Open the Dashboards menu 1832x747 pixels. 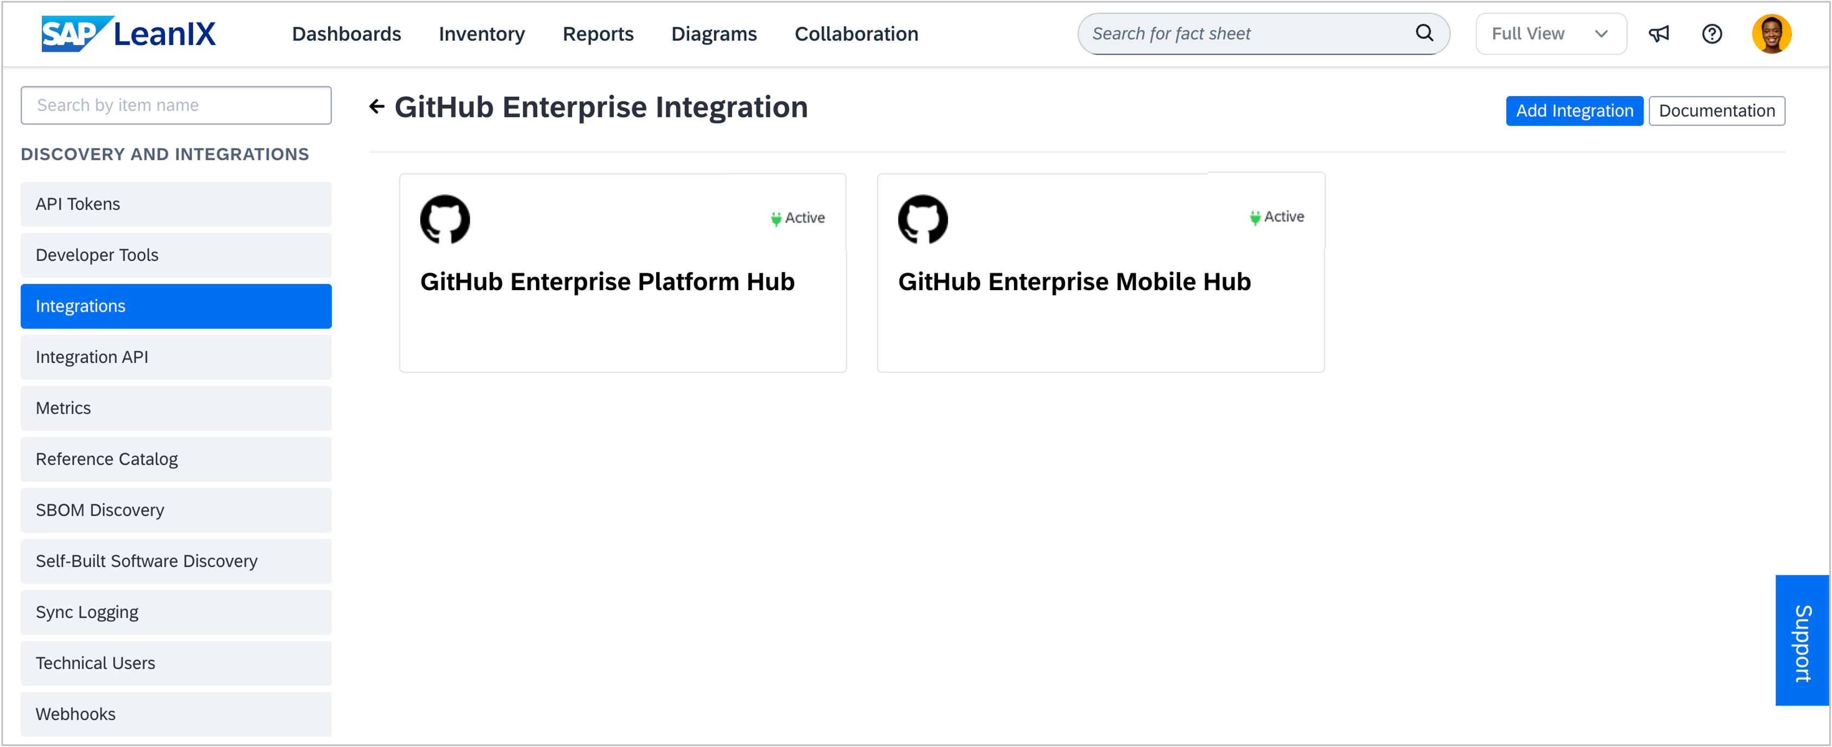347,34
